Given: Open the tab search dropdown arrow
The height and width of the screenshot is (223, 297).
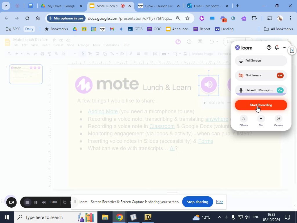Looking at the screenshot, I should click(6, 6).
